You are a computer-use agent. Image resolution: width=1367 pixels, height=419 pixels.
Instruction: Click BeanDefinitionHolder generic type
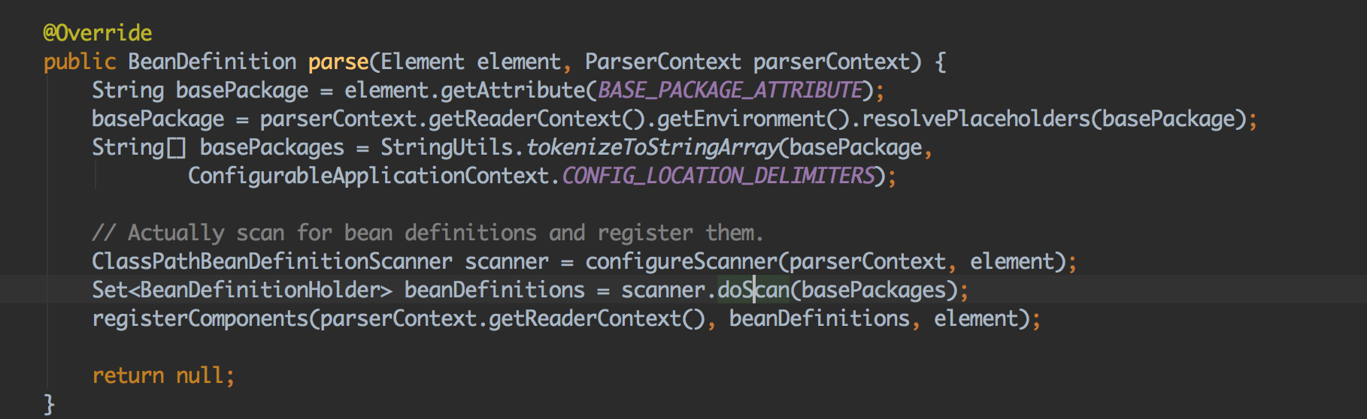[260, 290]
